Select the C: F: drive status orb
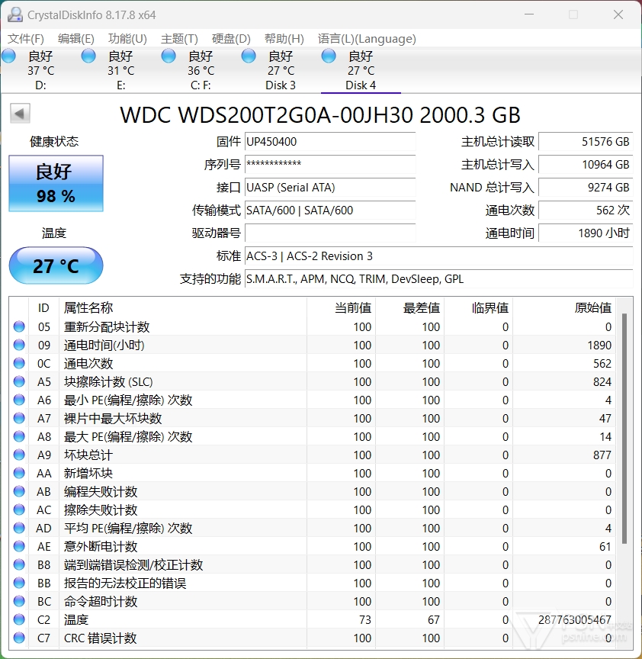The height and width of the screenshot is (659, 642). (x=169, y=56)
